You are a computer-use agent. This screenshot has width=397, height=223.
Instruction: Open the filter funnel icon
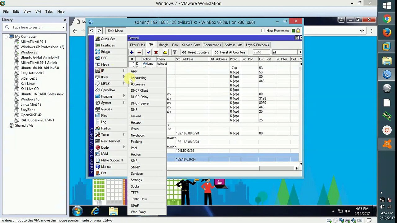tap(175, 52)
